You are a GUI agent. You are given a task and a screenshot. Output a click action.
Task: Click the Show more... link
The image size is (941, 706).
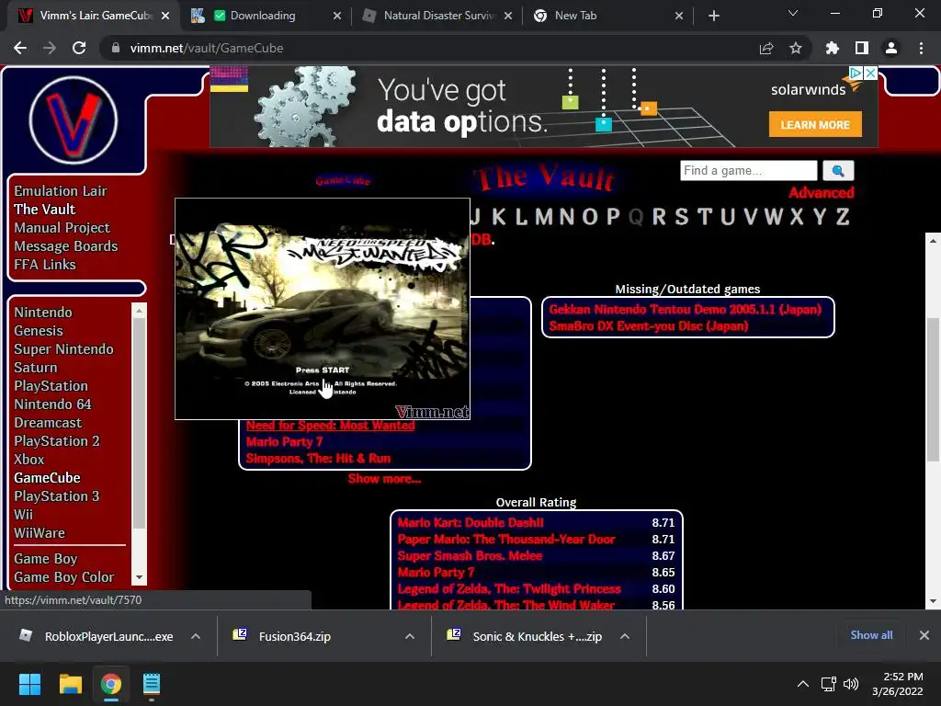coord(384,478)
